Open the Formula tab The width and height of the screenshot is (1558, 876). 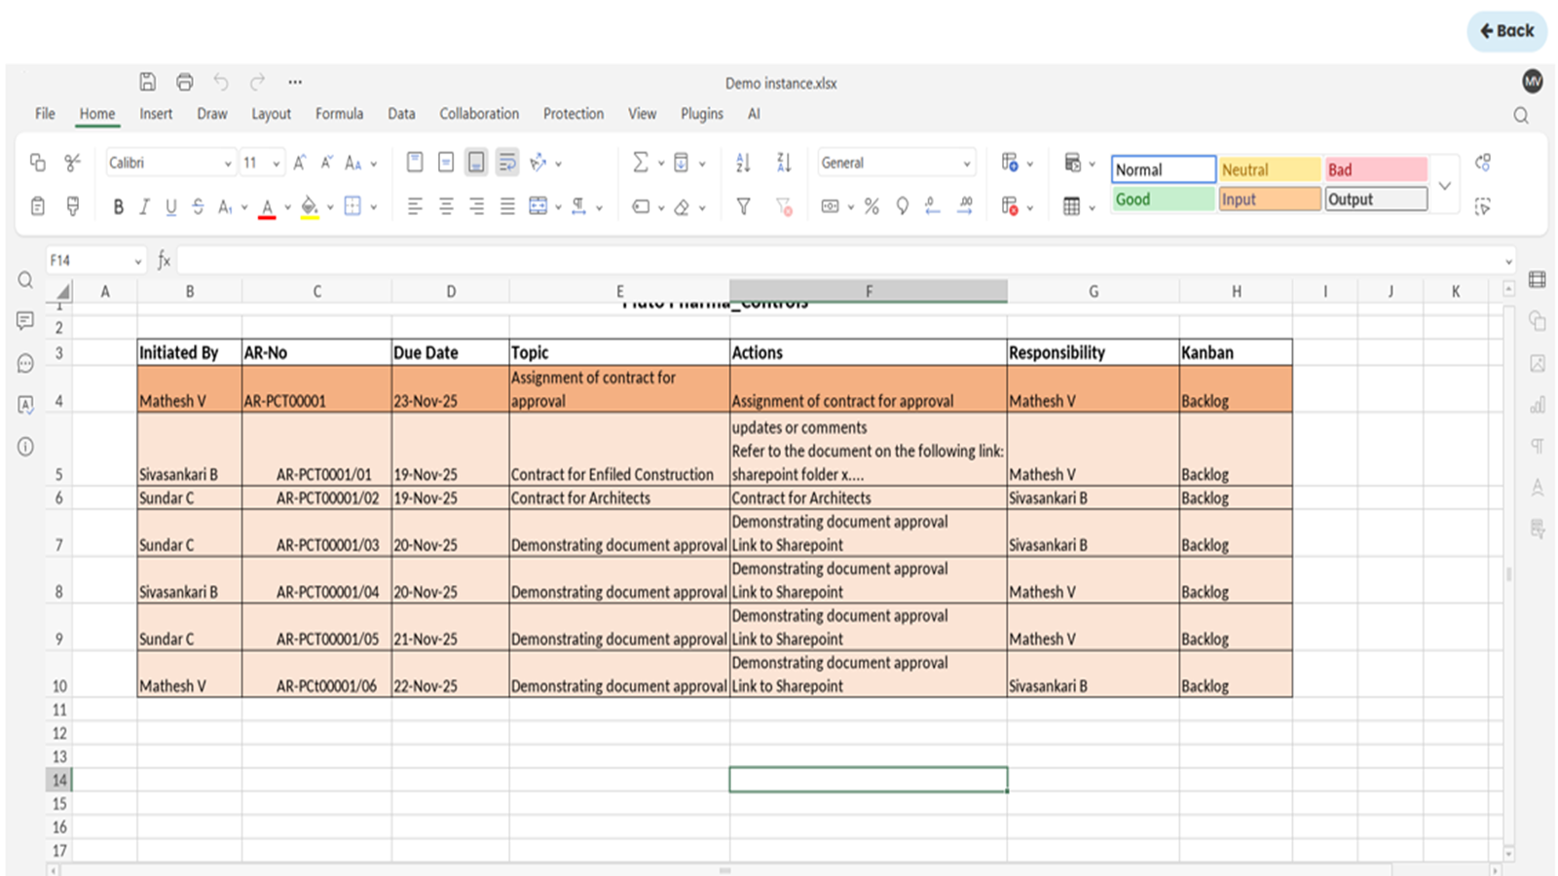[339, 114]
